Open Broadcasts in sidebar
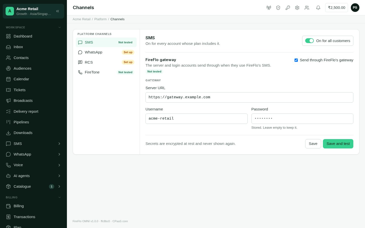 click(33, 101)
